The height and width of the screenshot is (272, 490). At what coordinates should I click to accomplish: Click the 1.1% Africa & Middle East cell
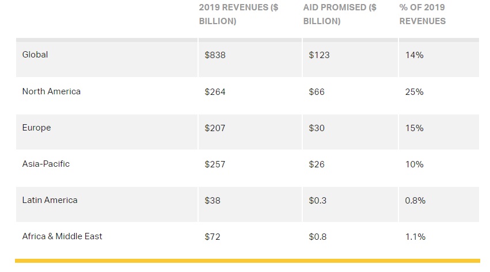[x=415, y=237]
